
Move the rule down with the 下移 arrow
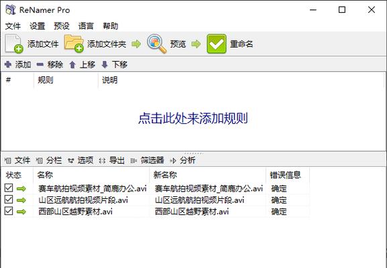coord(105,65)
